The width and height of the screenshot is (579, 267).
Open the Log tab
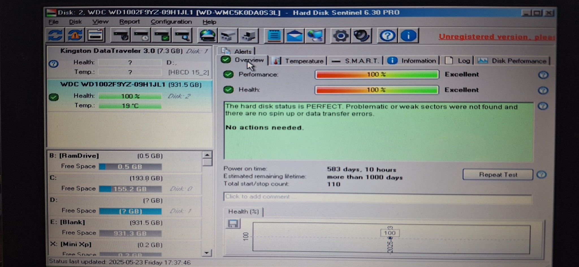click(x=457, y=61)
